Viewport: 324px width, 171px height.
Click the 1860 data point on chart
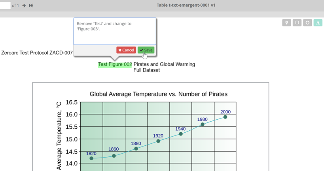point(114,156)
